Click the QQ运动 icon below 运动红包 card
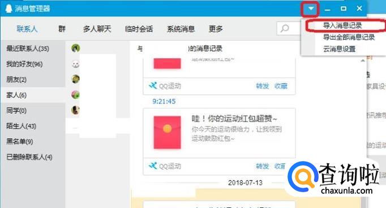 (153, 166)
